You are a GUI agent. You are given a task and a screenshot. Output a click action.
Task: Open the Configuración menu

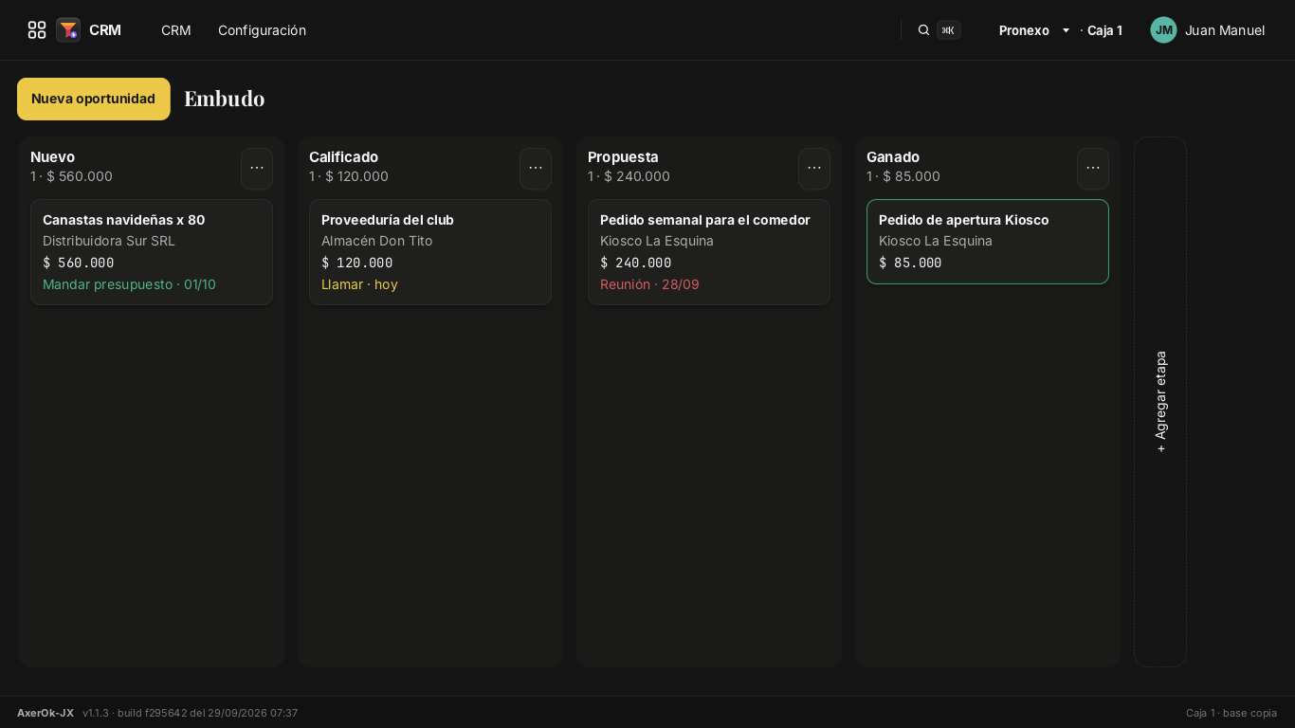(262, 30)
